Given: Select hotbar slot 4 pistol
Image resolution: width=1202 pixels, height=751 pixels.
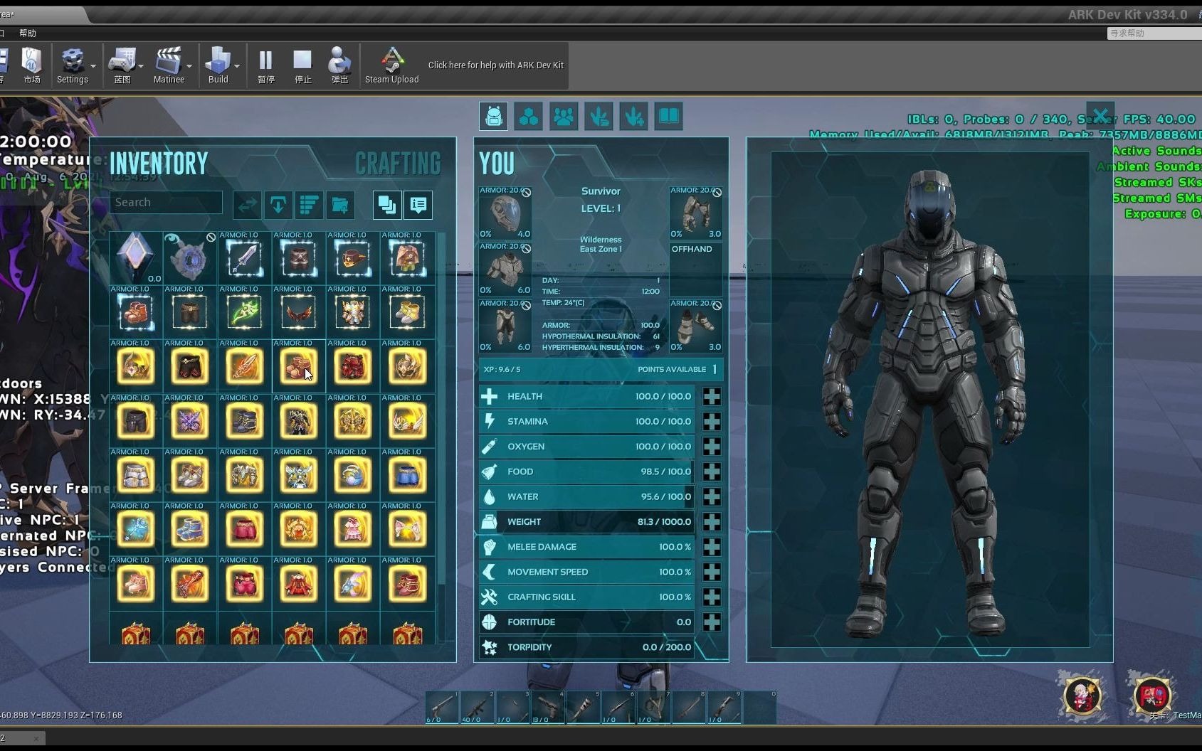Looking at the screenshot, I should [x=547, y=708].
